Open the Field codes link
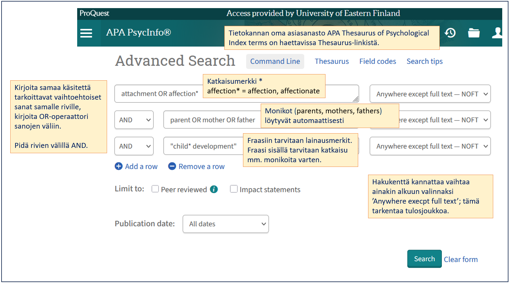Screen dimensions: 510x283 click(x=377, y=61)
